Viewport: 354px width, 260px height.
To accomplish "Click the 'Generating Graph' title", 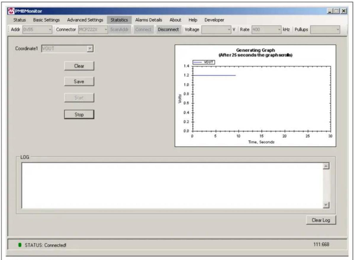I will 255,50.
